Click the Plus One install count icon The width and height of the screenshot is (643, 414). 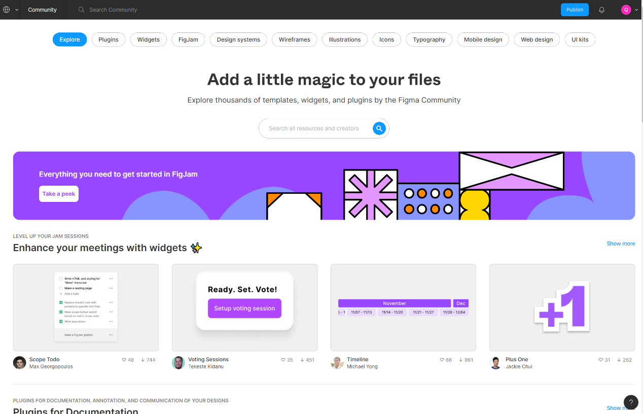619,360
